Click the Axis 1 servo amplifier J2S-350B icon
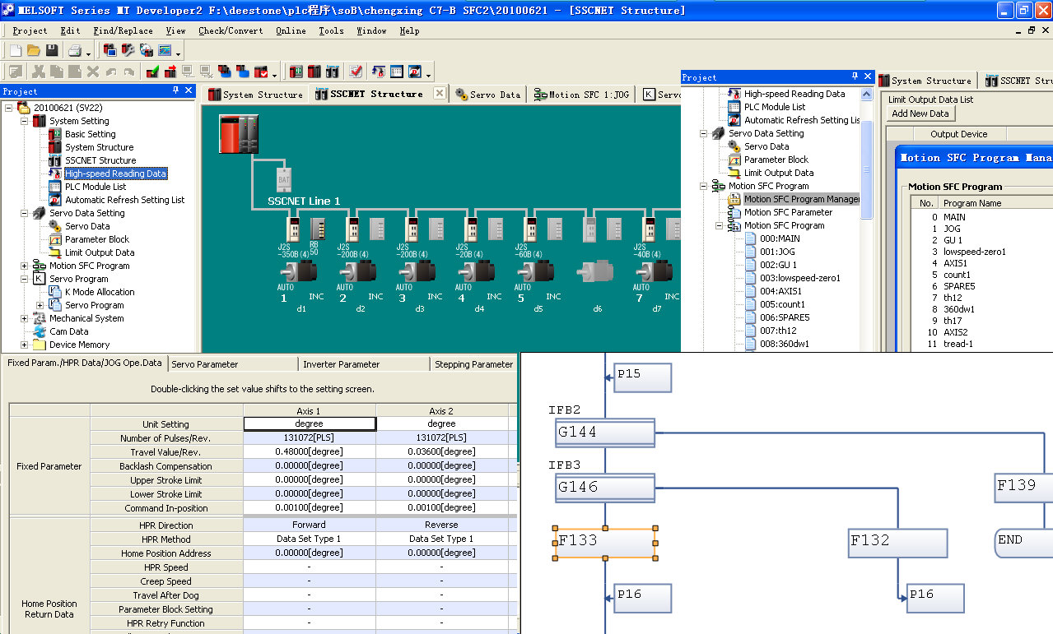1053x634 pixels. pos(291,229)
